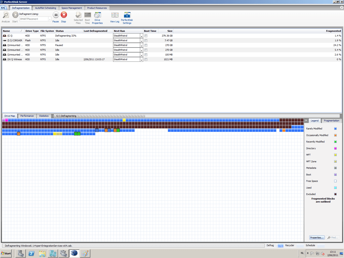Click the Occasionally Modified orange swatch

[335, 135]
